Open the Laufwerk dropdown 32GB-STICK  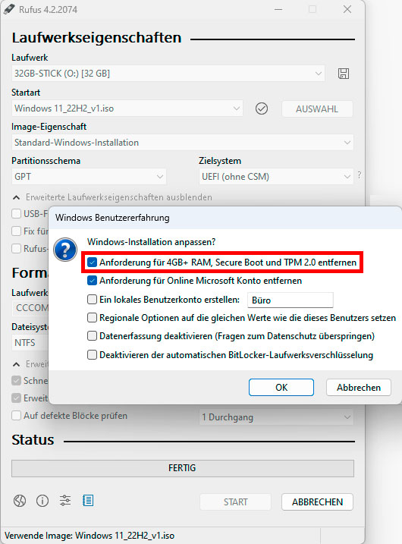click(168, 74)
